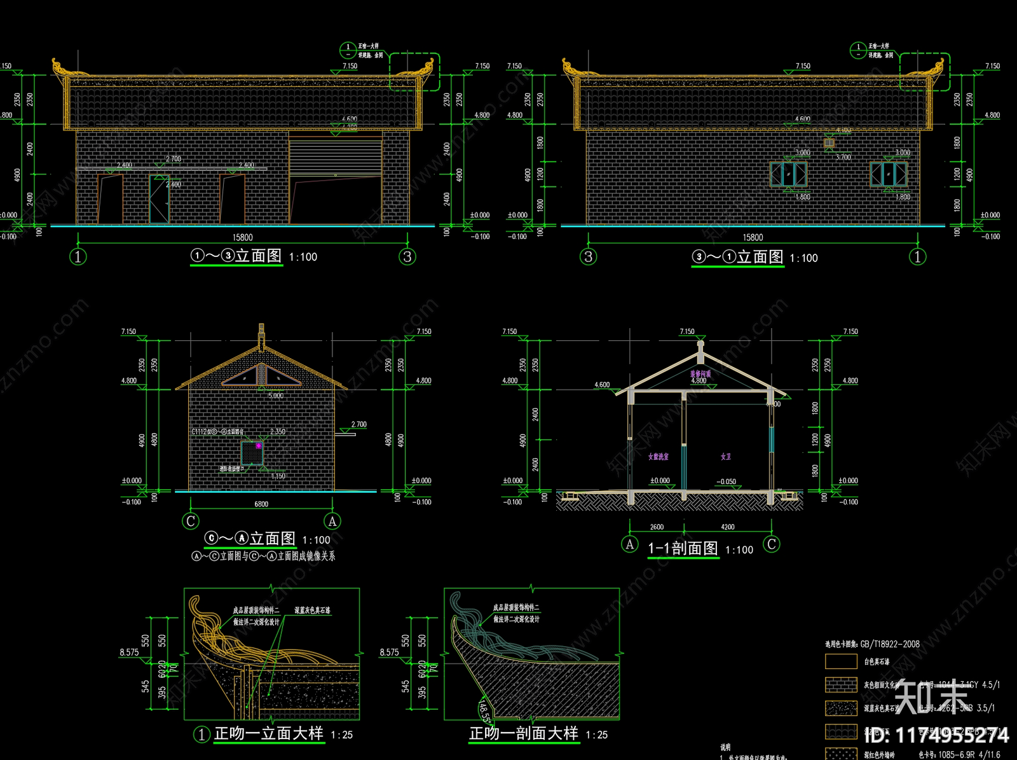Pick the grey brick pattern legend swatch
Image resolution: width=1017 pixels, height=760 pixels.
(x=841, y=684)
